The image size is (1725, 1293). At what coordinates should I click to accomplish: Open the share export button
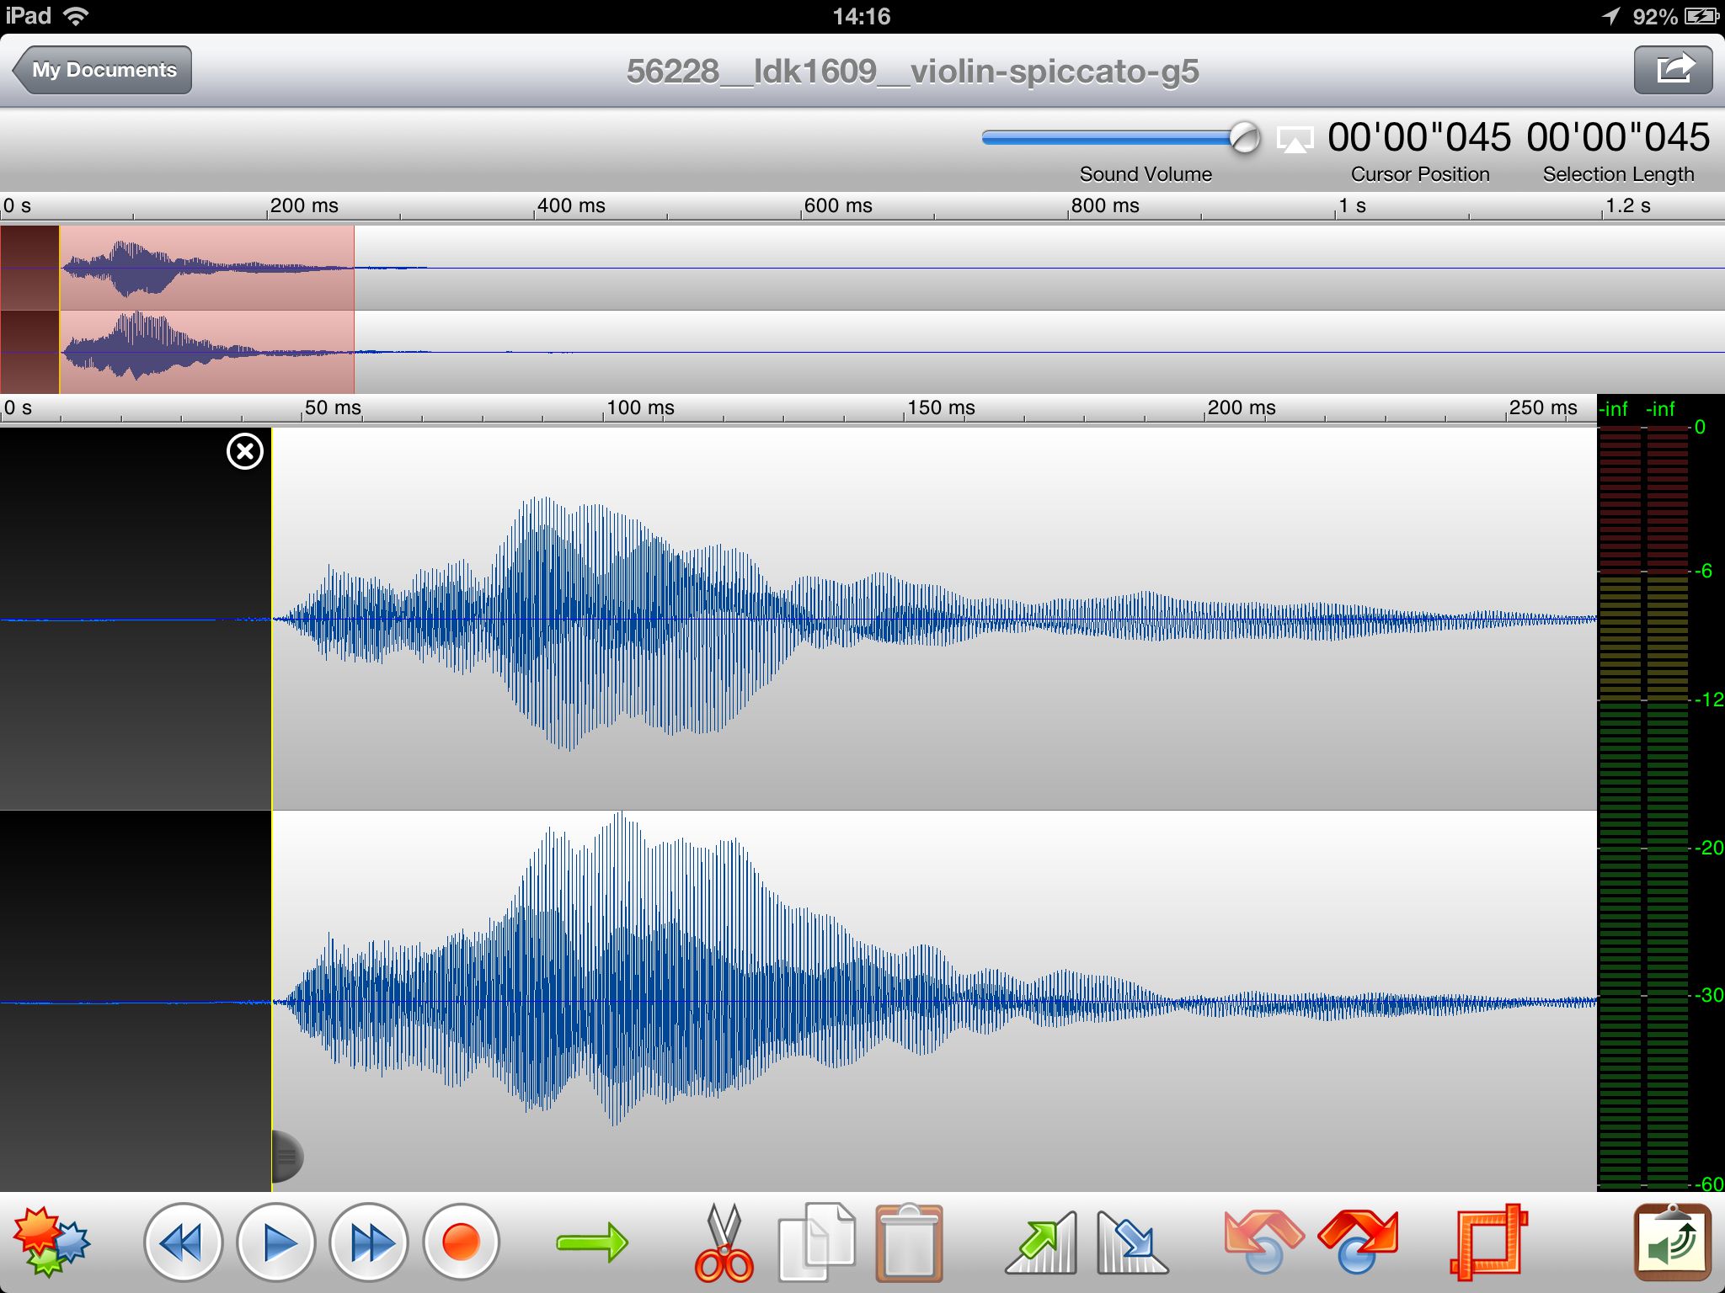(1673, 70)
